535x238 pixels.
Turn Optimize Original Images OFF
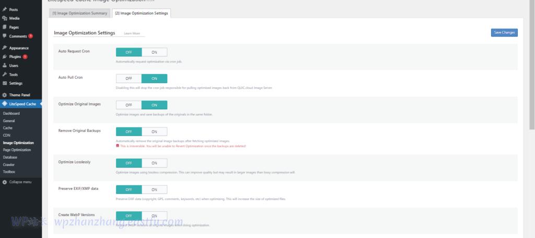pos(129,105)
